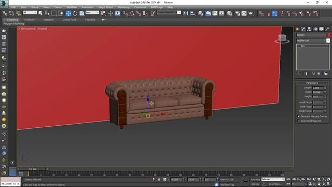
Task: Enable the Real-World Map Size checkbox
Action: (x=299, y=121)
